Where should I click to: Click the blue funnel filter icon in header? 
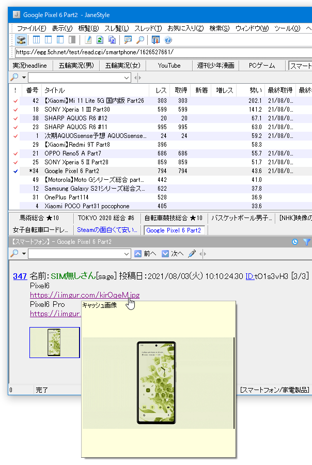pos(307,242)
